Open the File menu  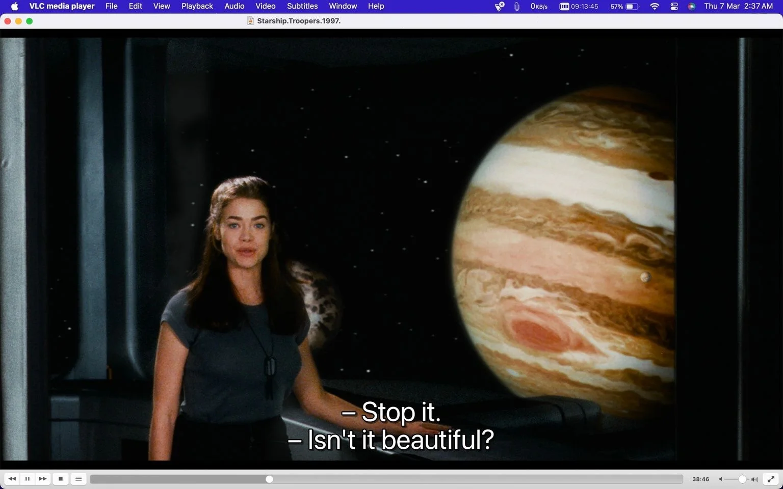111,6
